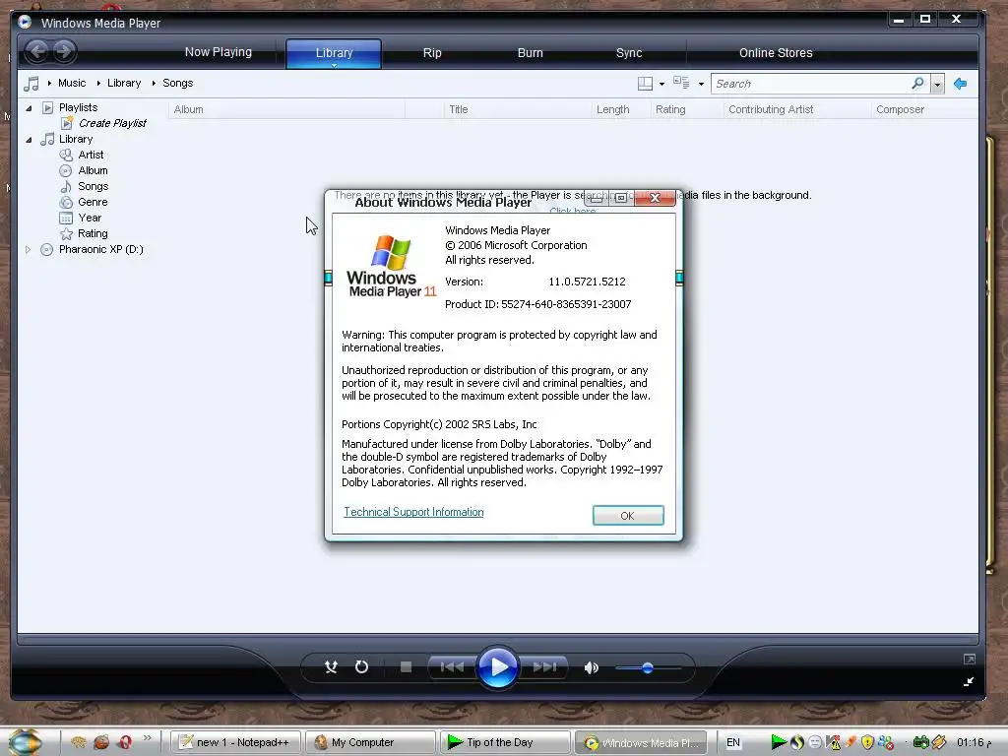Select Playlists in the navigation tree

(x=78, y=107)
